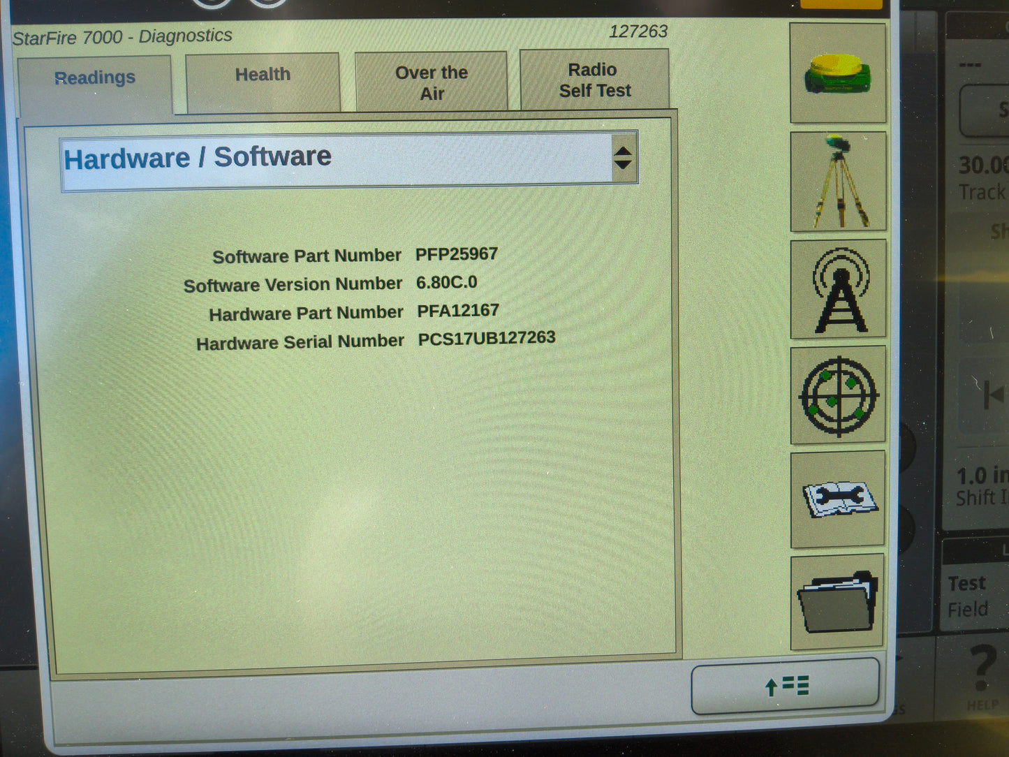Click the down arrow of the selector

(624, 166)
